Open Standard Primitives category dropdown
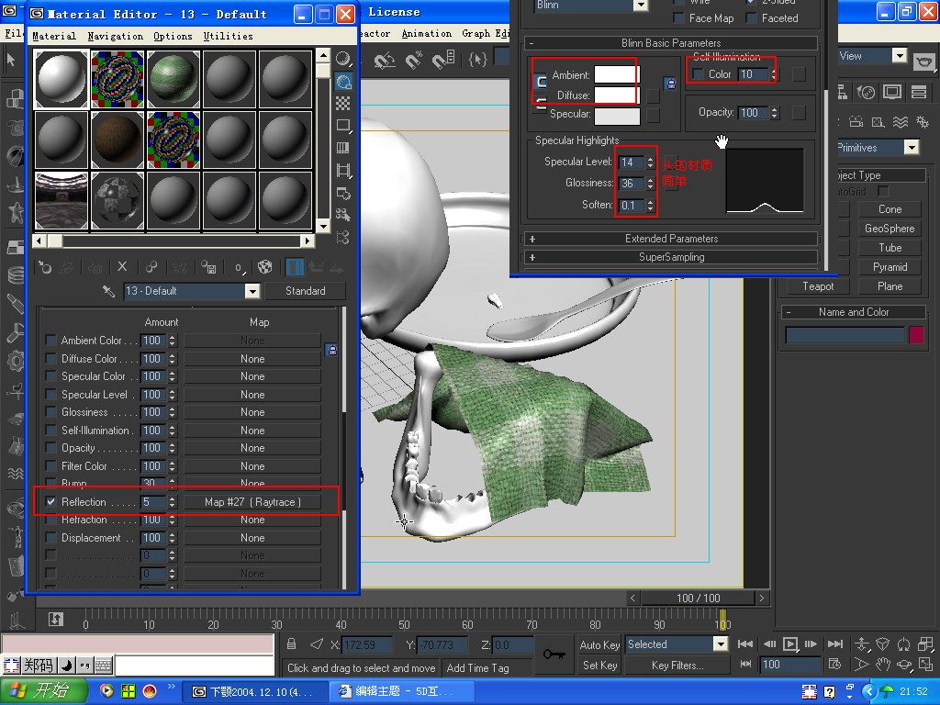 click(912, 148)
